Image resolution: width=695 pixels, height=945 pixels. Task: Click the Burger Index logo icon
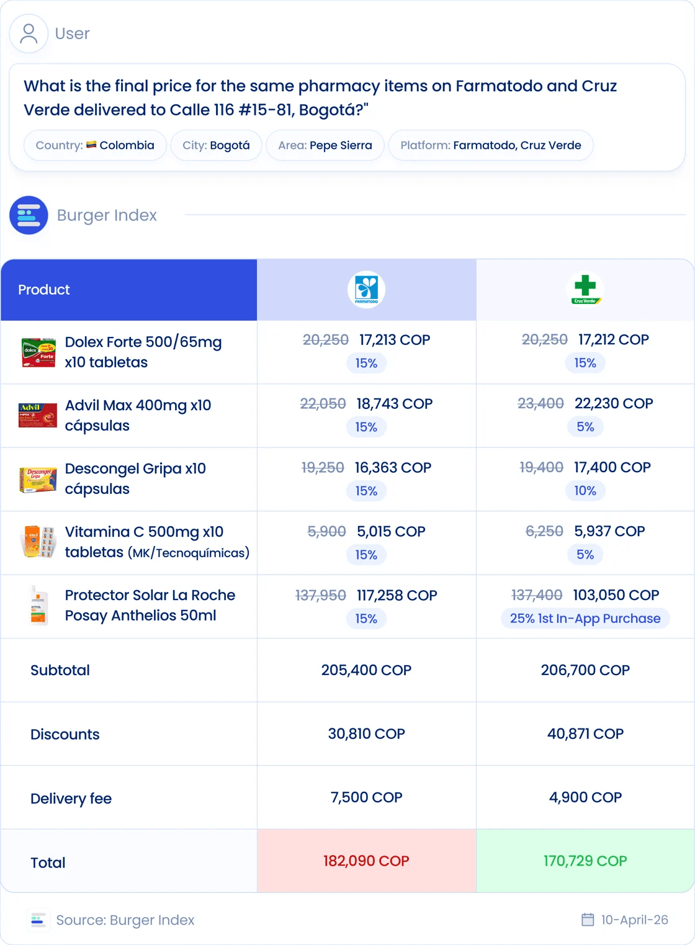pos(29,215)
